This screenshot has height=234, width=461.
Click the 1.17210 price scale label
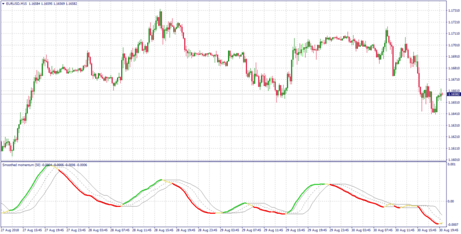(x=454, y=22)
